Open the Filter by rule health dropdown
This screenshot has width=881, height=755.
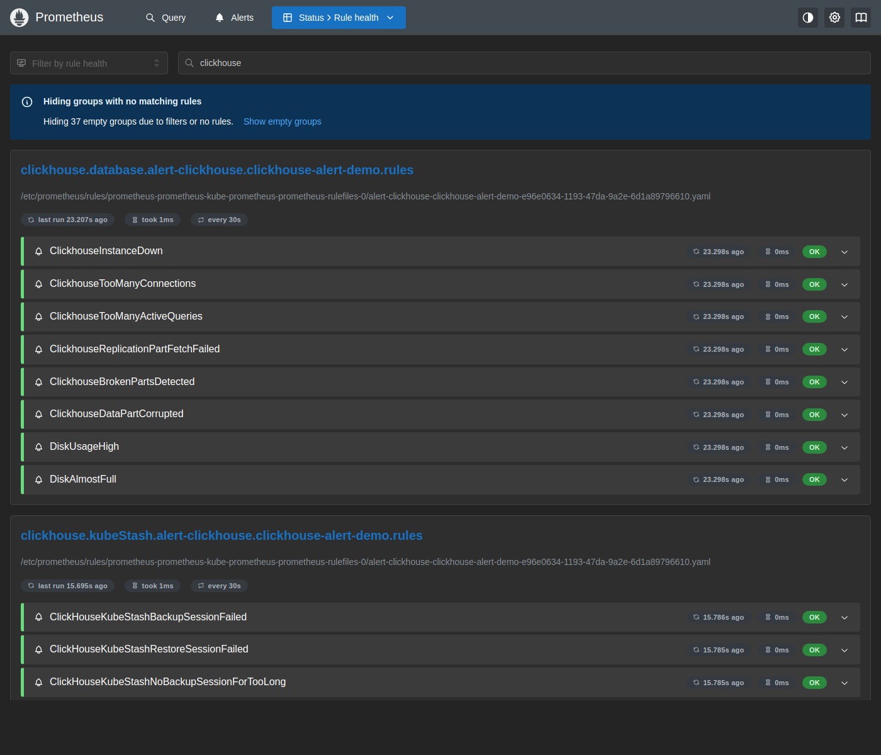click(x=89, y=63)
